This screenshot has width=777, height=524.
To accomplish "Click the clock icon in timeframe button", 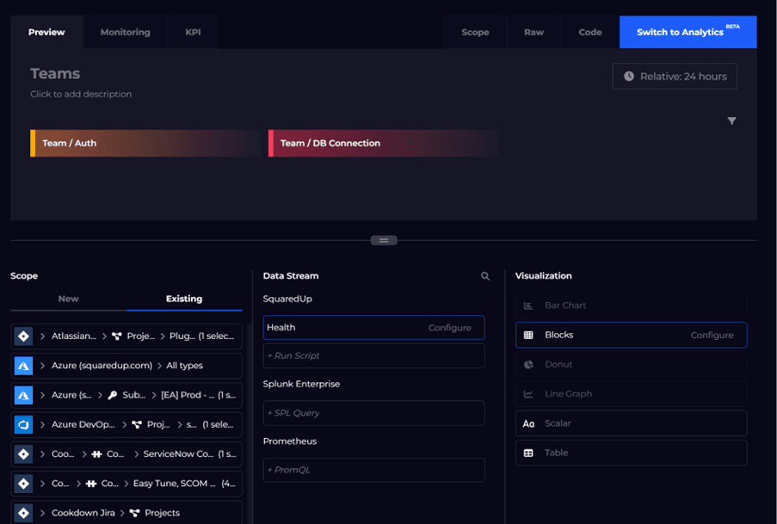I will [x=629, y=77].
